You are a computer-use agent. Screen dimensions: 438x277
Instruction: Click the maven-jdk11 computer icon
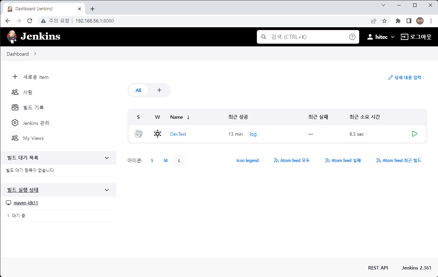[9, 203]
